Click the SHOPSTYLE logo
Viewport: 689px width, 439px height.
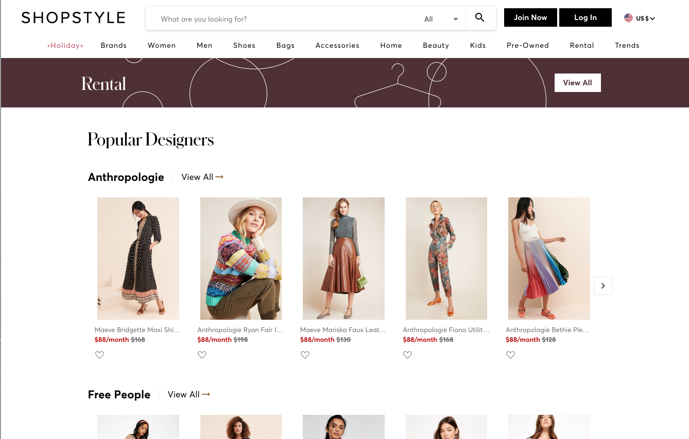point(73,18)
